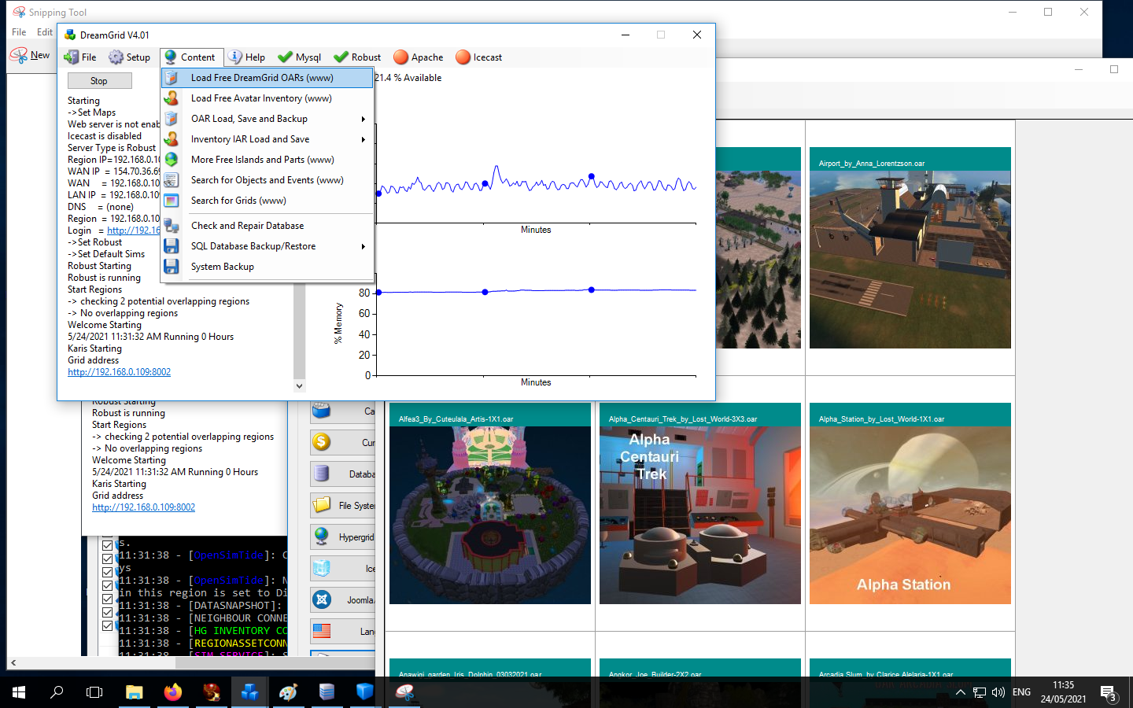
Task: Open the Grid address link in front DreamGrid window
Action: pyautogui.click(x=119, y=372)
